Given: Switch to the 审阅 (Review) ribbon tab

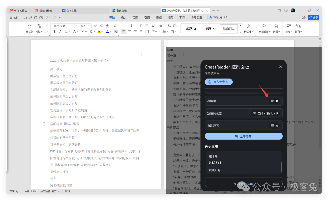Looking at the screenshot, I should tap(159, 18).
